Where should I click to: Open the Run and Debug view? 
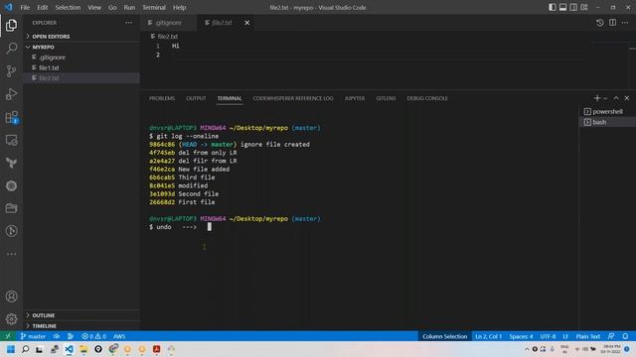point(11,94)
